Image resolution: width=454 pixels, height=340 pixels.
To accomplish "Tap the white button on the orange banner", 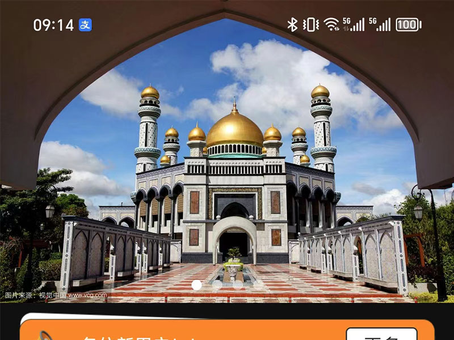I will [381, 334].
